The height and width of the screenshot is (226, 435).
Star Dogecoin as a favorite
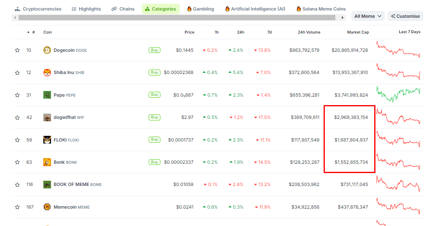click(17, 50)
